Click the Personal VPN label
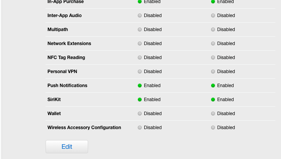The width and height of the screenshot is (281, 159). tap(62, 72)
